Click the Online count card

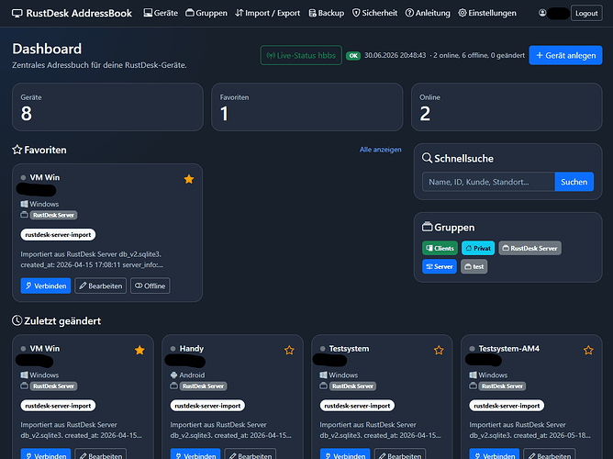click(x=507, y=106)
